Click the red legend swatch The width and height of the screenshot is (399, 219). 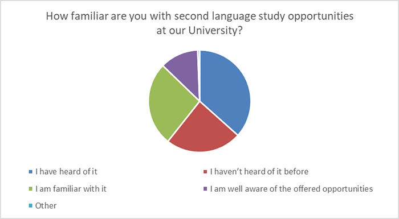click(x=205, y=172)
